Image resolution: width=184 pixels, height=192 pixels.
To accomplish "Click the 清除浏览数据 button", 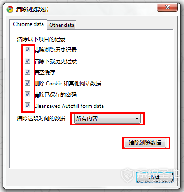I will point(145,143).
